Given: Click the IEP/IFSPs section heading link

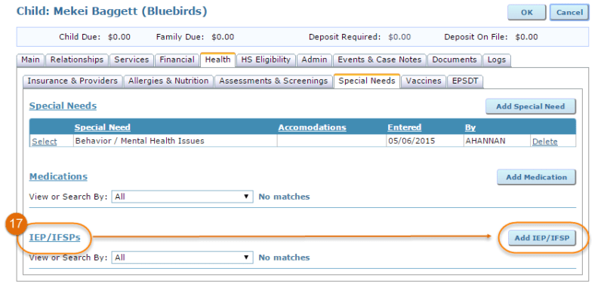Looking at the screenshot, I should (54, 237).
